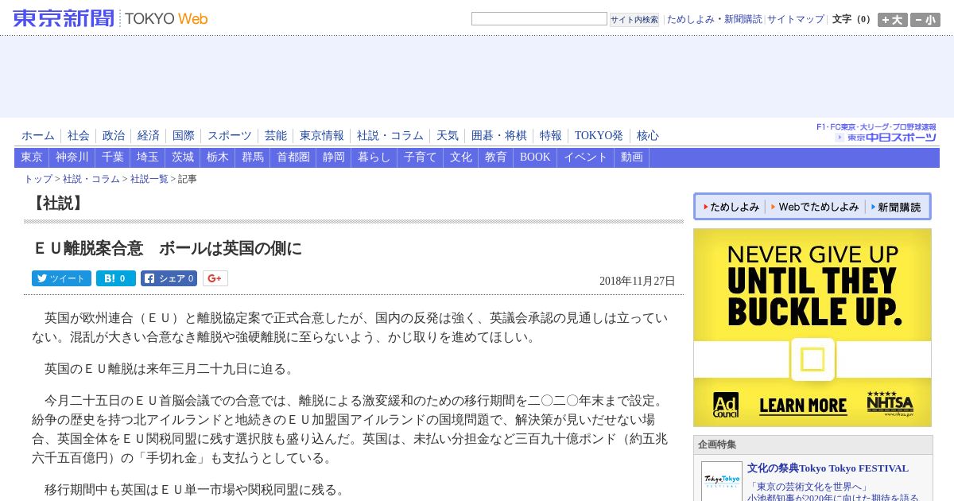Click the Ad Council logo in advertisement

[726, 405]
